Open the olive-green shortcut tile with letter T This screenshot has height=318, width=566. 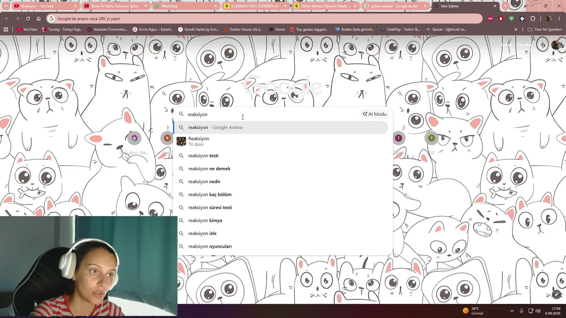(431, 138)
